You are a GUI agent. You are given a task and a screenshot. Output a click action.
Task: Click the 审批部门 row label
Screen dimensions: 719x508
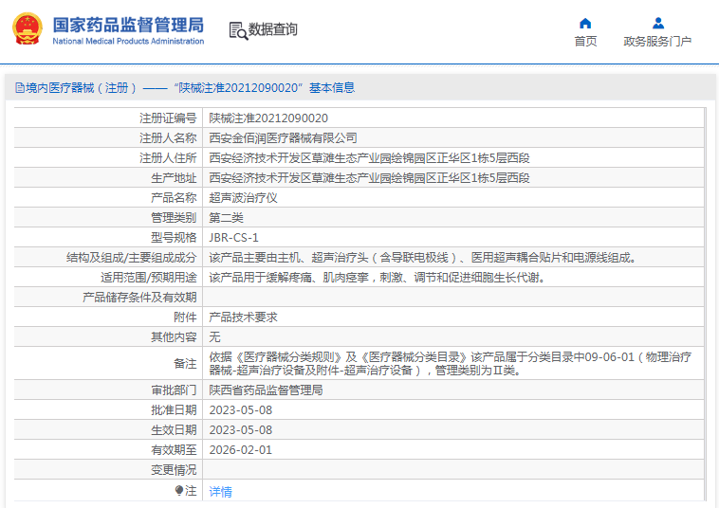[x=174, y=390]
